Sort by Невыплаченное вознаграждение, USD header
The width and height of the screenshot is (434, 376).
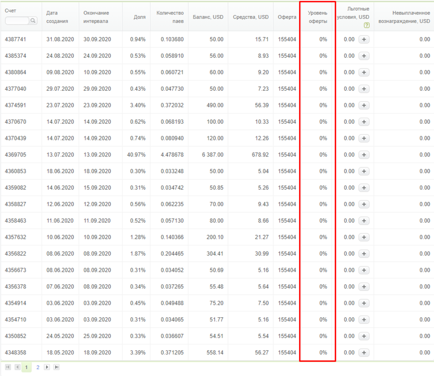404,17
